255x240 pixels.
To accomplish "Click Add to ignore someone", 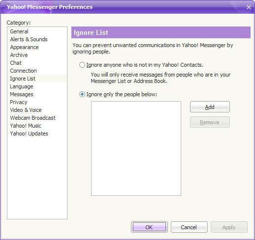I will 210,107.
